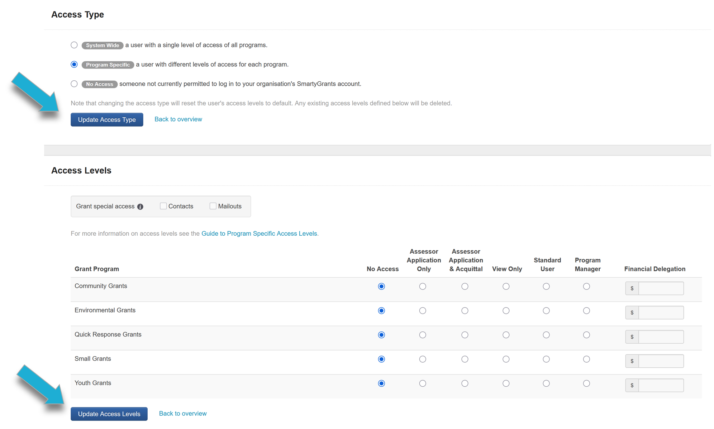Image resolution: width=714 pixels, height=429 pixels.
Task: Click the Community Grants financial delegation field
Action: click(661, 288)
